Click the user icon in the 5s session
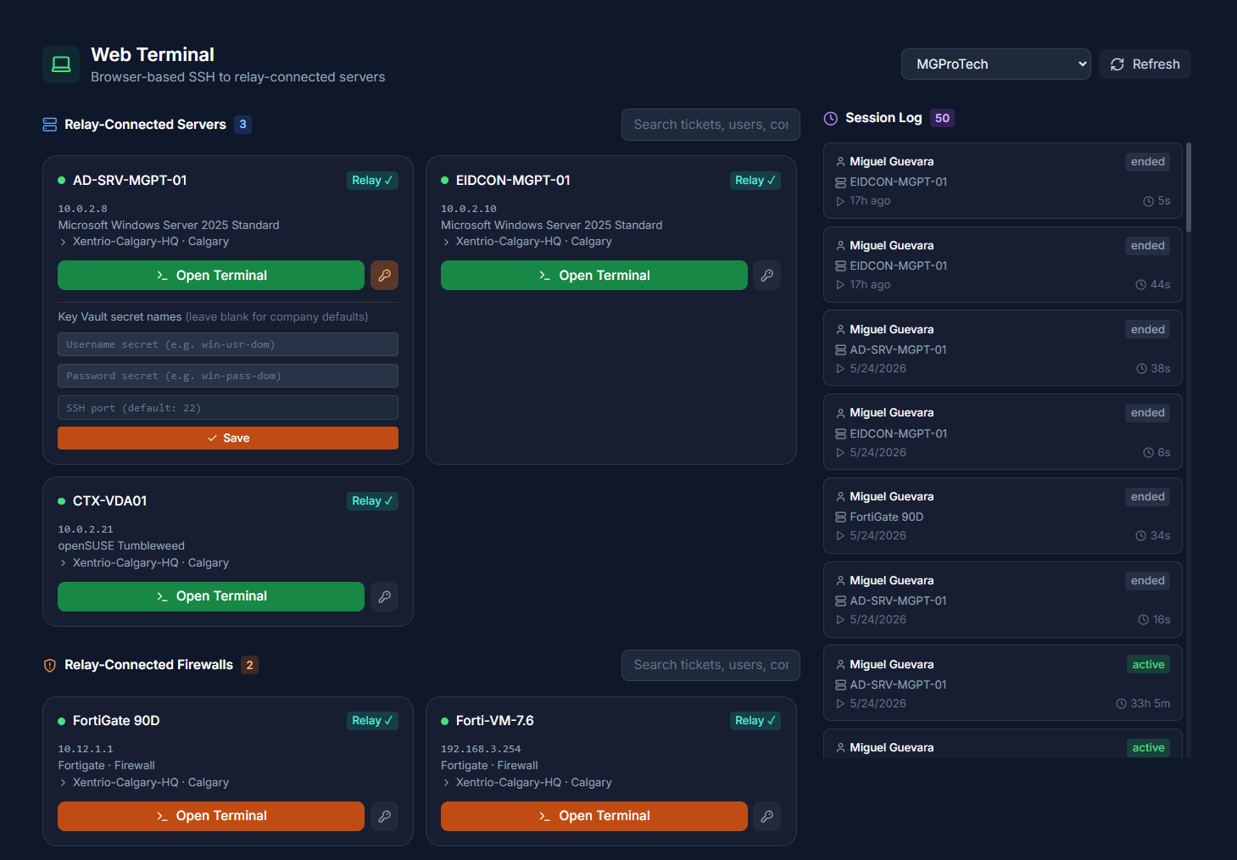The height and width of the screenshot is (860, 1237). 840,162
